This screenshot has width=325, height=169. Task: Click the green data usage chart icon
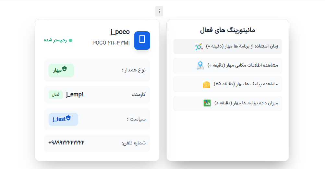[x=207, y=103]
